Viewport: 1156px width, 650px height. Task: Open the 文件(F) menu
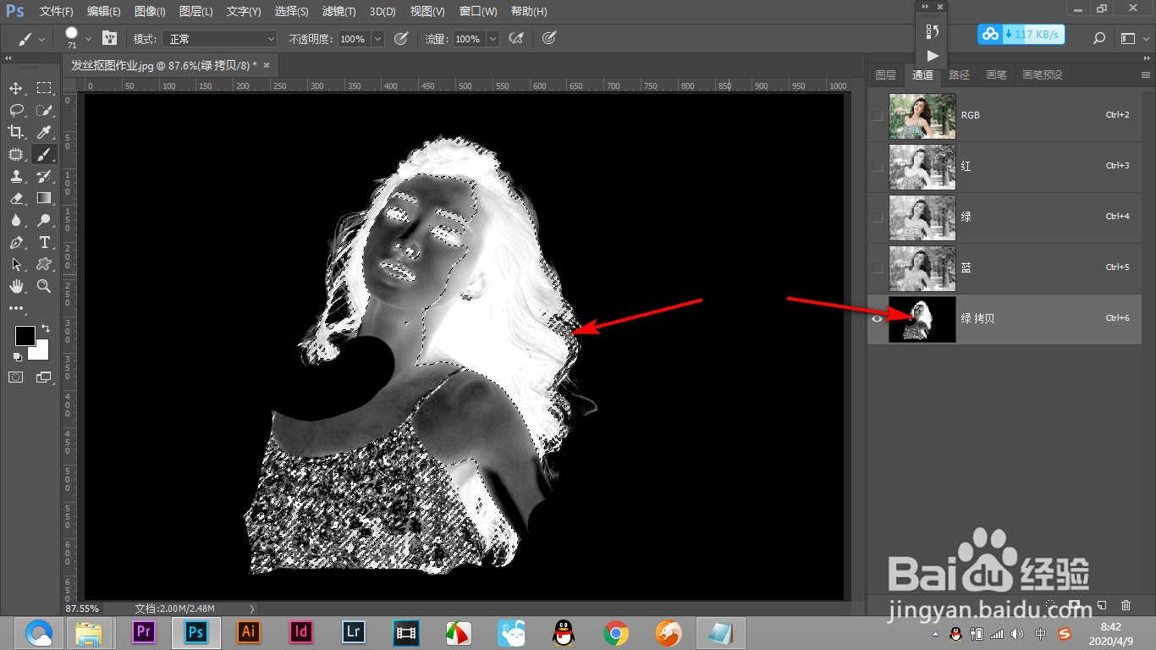[x=57, y=12]
